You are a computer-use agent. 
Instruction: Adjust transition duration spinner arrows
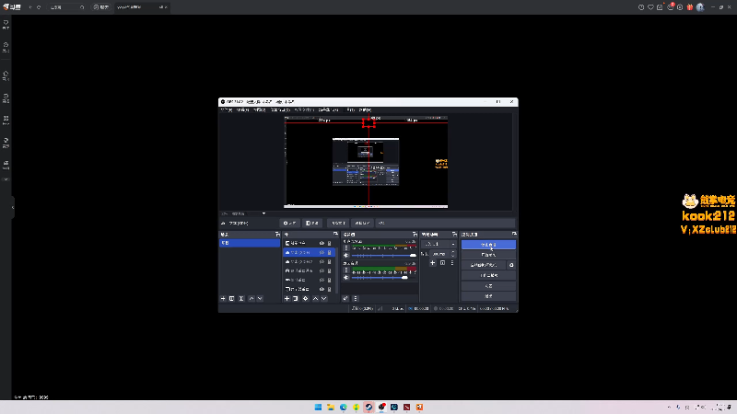(452, 254)
